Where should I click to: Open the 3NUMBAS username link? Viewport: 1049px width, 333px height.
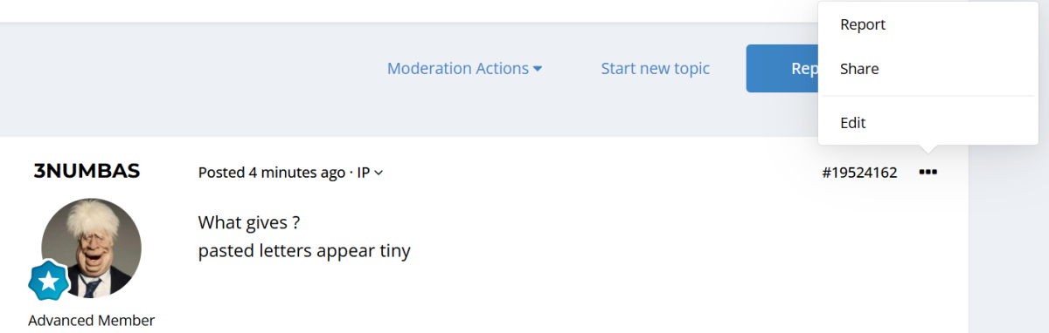[87, 172]
